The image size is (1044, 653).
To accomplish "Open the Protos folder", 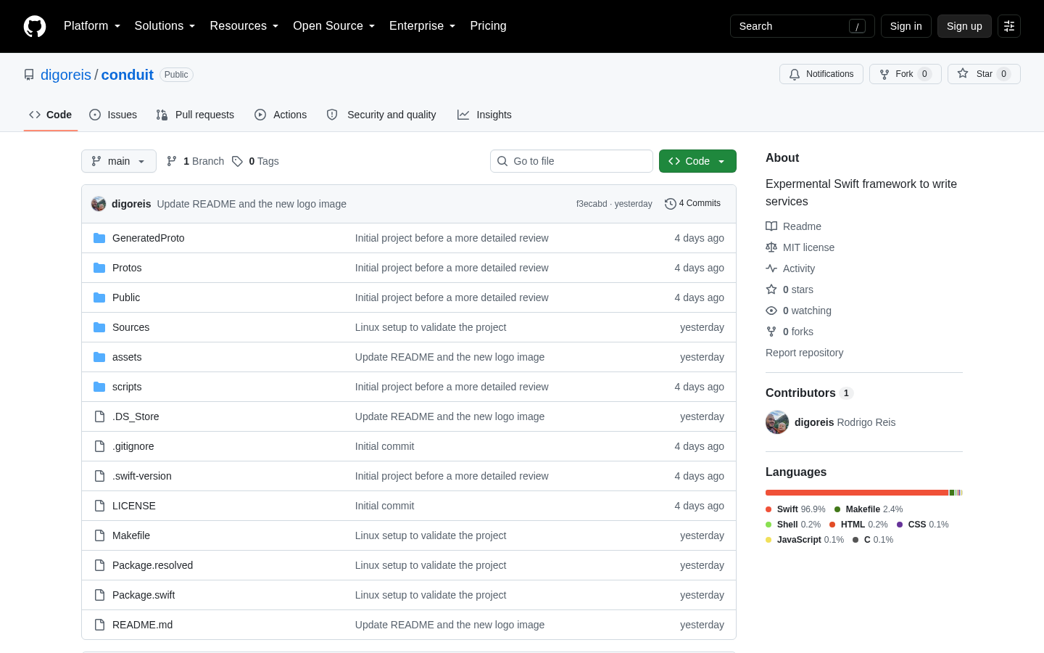I will pyautogui.click(x=127, y=268).
